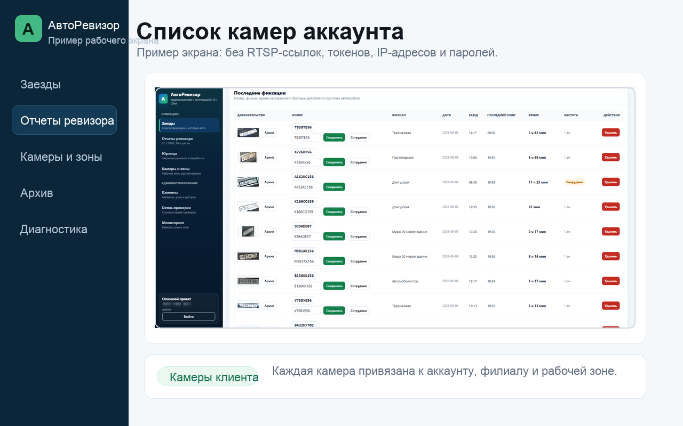The width and height of the screenshot is (683, 426).
Task: Click the bold B432HY702 plate label
Action: point(304,324)
